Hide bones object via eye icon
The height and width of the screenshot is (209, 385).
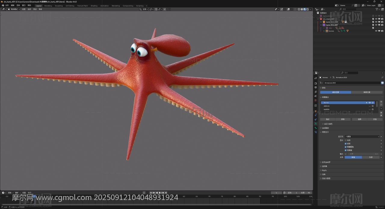[376, 31]
